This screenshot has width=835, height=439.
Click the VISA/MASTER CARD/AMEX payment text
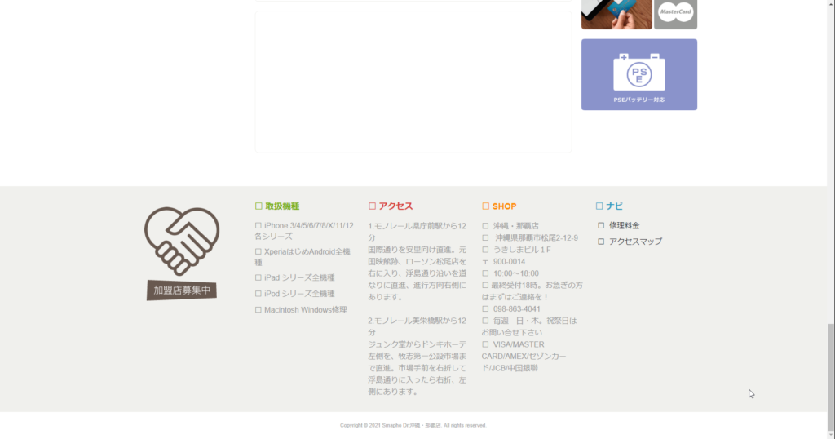click(x=524, y=356)
